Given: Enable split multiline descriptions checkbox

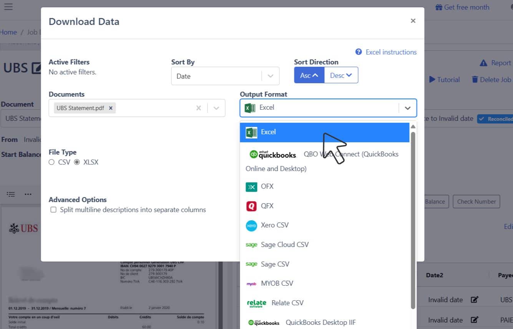Looking at the screenshot, I should [53, 210].
